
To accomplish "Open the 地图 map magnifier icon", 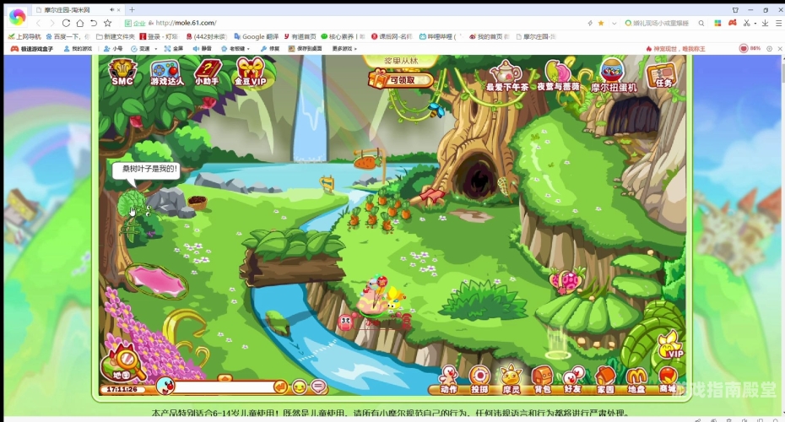I will (122, 362).
